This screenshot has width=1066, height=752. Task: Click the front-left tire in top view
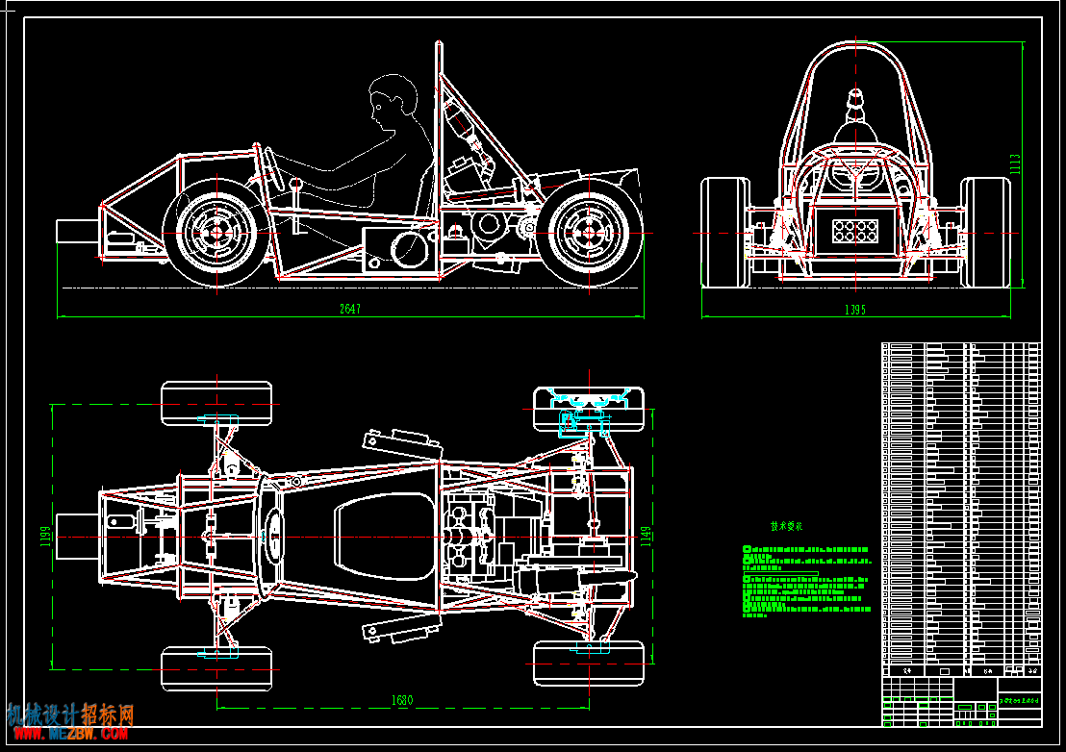(x=216, y=403)
